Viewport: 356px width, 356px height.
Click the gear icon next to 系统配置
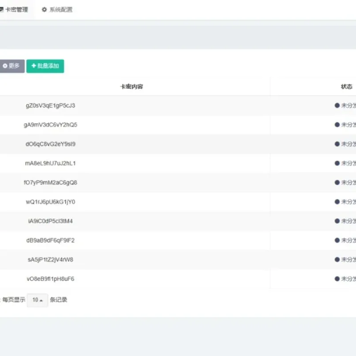(44, 9)
